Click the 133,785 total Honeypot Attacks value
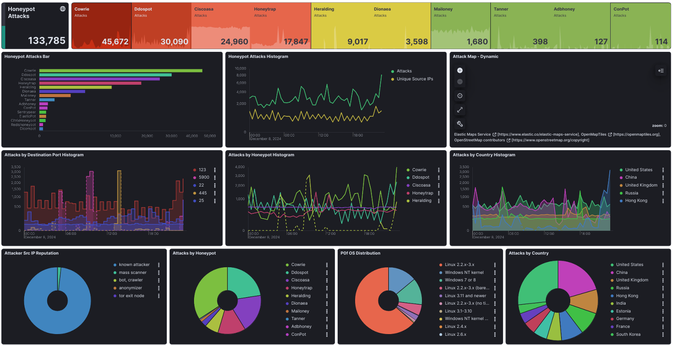Screen dimensions: 673x345 pyautogui.click(x=47, y=41)
